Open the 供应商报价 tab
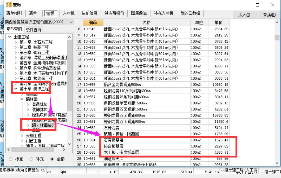 click(114, 13)
